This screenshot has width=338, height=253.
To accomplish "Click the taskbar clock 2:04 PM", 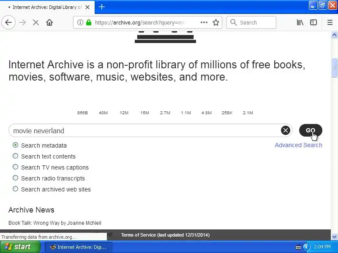I will pyautogui.click(x=322, y=247).
